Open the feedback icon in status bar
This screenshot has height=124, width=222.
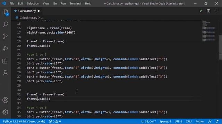point(210,121)
